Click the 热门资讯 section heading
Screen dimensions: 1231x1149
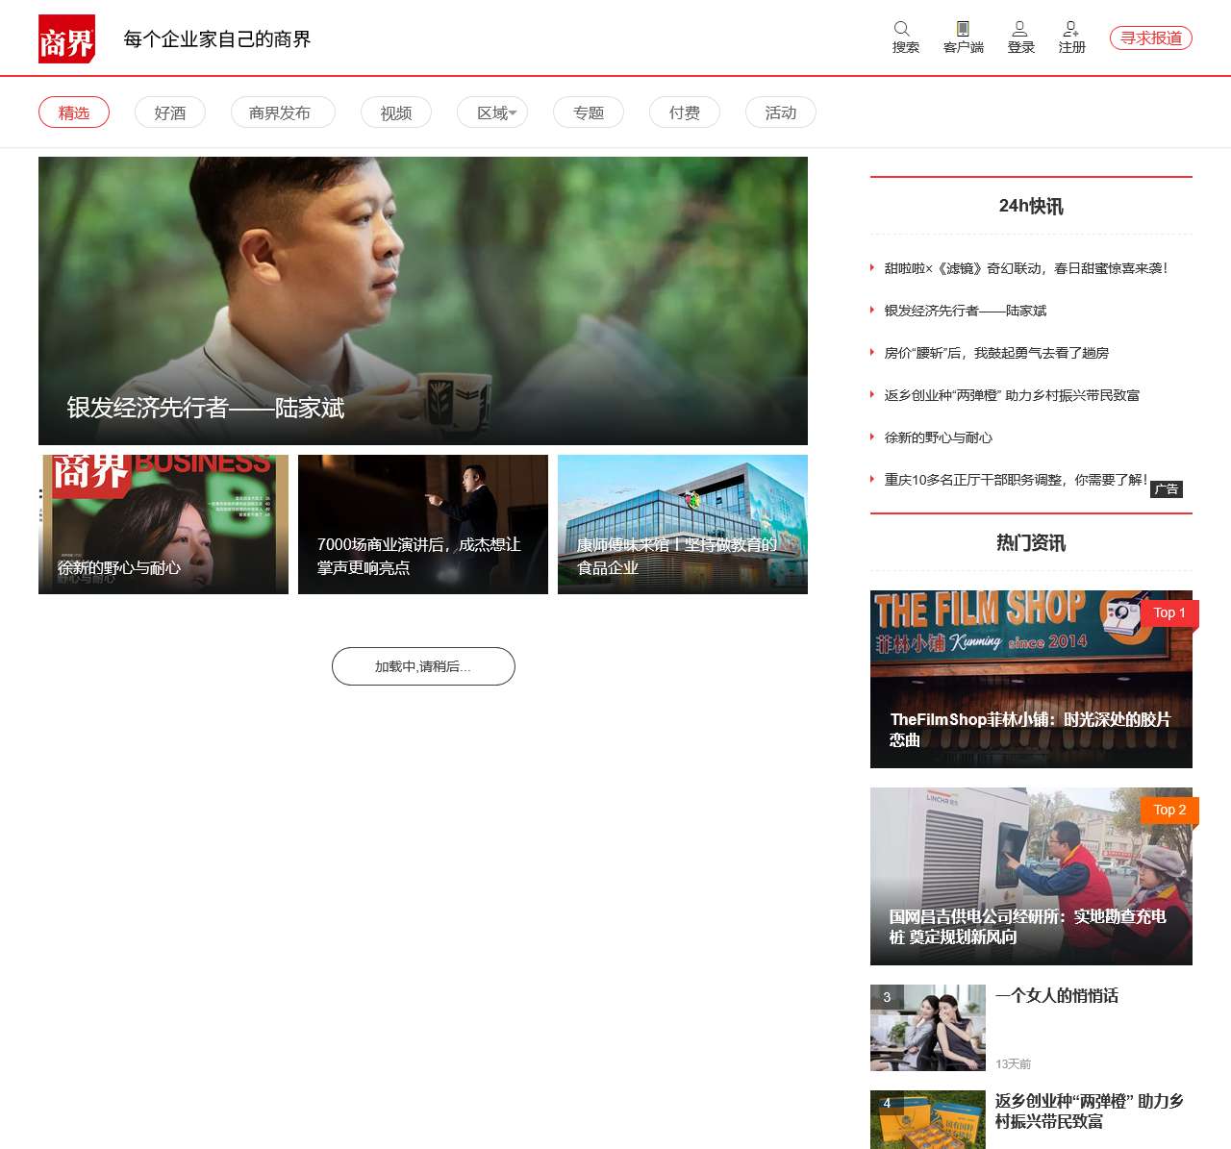pyautogui.click(x=1031, y=543)
